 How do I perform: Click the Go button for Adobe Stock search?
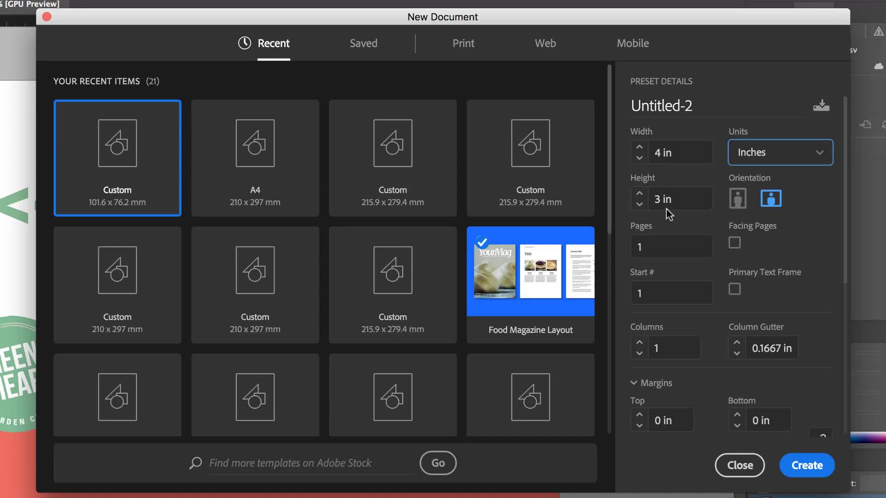click(x=438, y=463)
